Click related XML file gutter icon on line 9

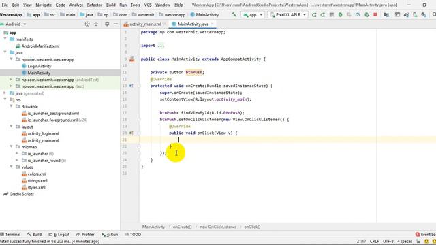click(131, 59)
